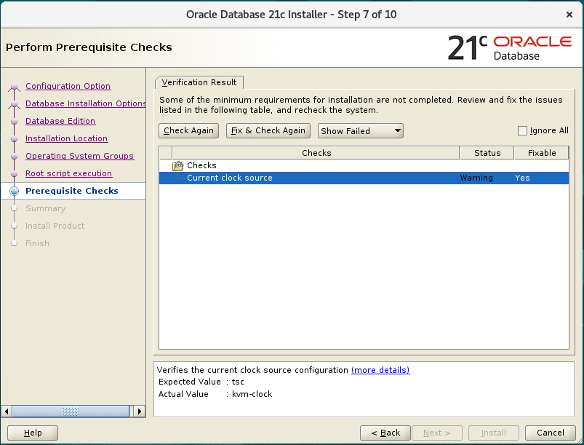Close the installer window
The height and width of the screenshot is (445, 584).
[569, 15]
